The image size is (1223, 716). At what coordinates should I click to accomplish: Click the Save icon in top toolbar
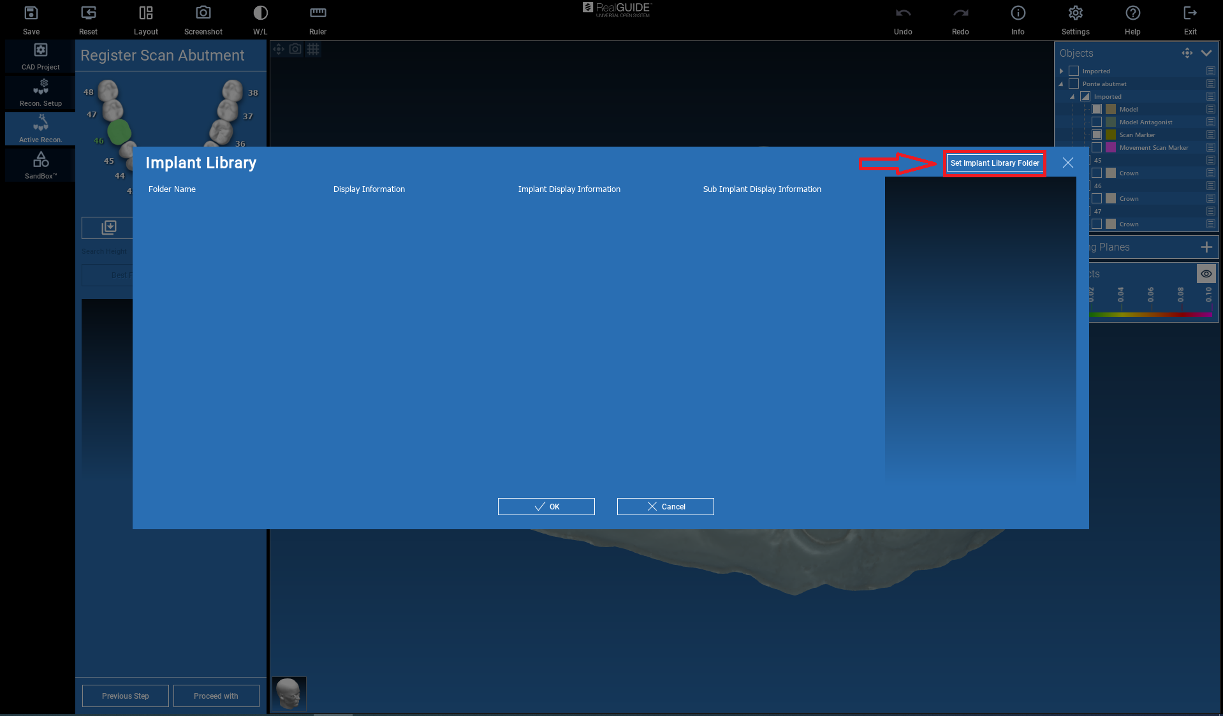pos(31,13)
